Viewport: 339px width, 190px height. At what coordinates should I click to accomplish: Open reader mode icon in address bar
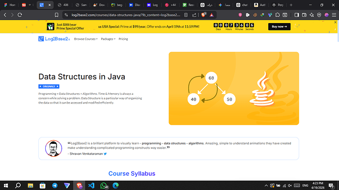(x=186, y=15)
